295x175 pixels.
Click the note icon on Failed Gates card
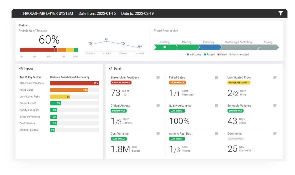pyautogui.click(x=216, y=78)
